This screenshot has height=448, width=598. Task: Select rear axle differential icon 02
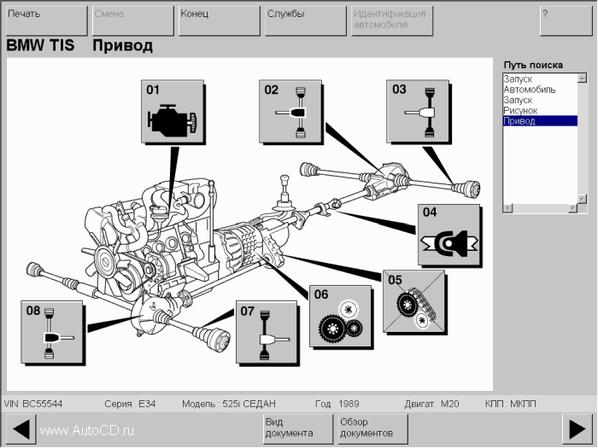click(x=290, y=111)
